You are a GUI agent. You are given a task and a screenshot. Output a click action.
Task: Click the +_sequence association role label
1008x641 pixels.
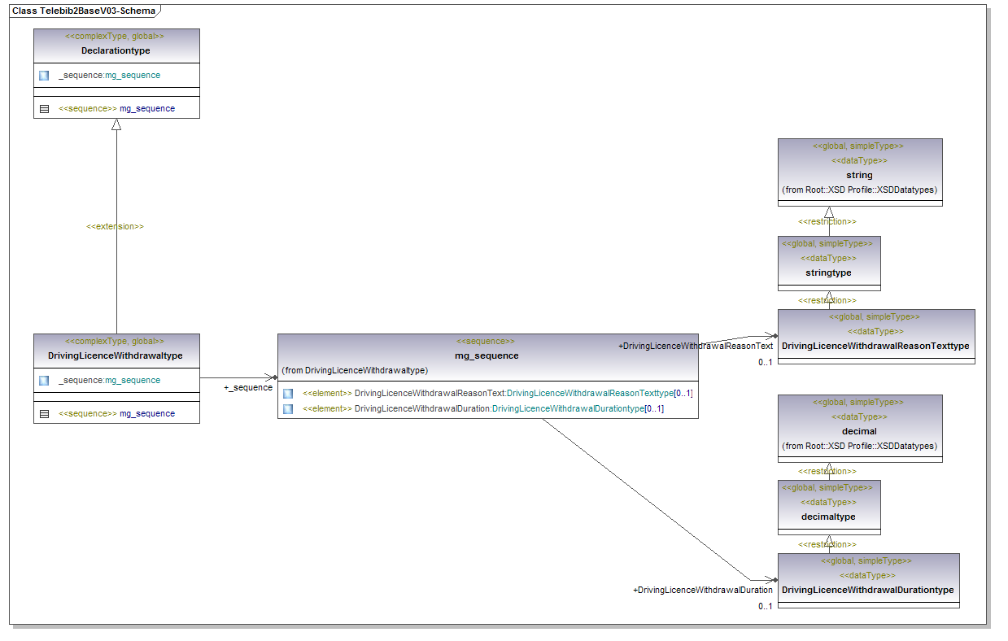(248, 388)
